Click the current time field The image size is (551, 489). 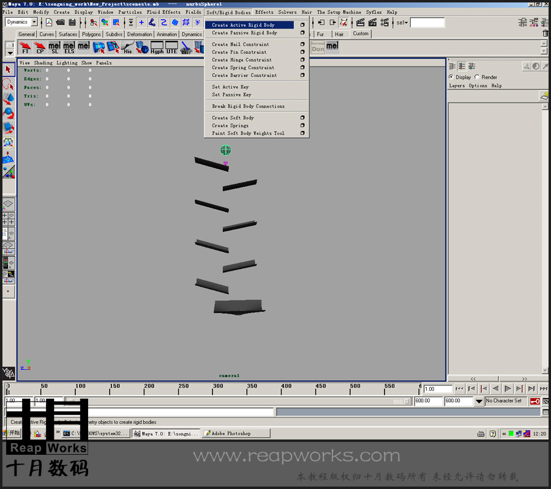click(x=438, y=389)
